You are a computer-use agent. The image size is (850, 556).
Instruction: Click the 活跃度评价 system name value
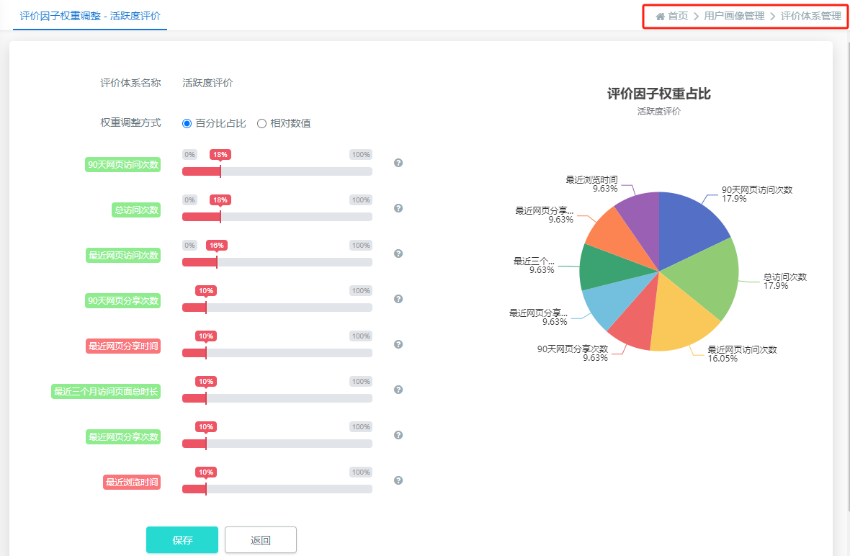pyautogui.click(x=207, y=83)
